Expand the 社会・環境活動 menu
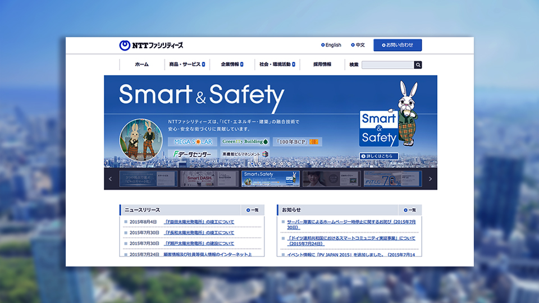This screenshot has height=303, width=539. click(x=277, y=64)
